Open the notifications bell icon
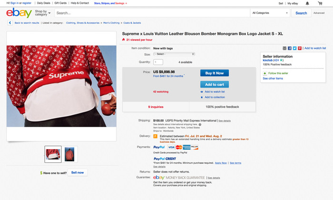The height and width of the screenshot is (200, 333). [307, 3]
